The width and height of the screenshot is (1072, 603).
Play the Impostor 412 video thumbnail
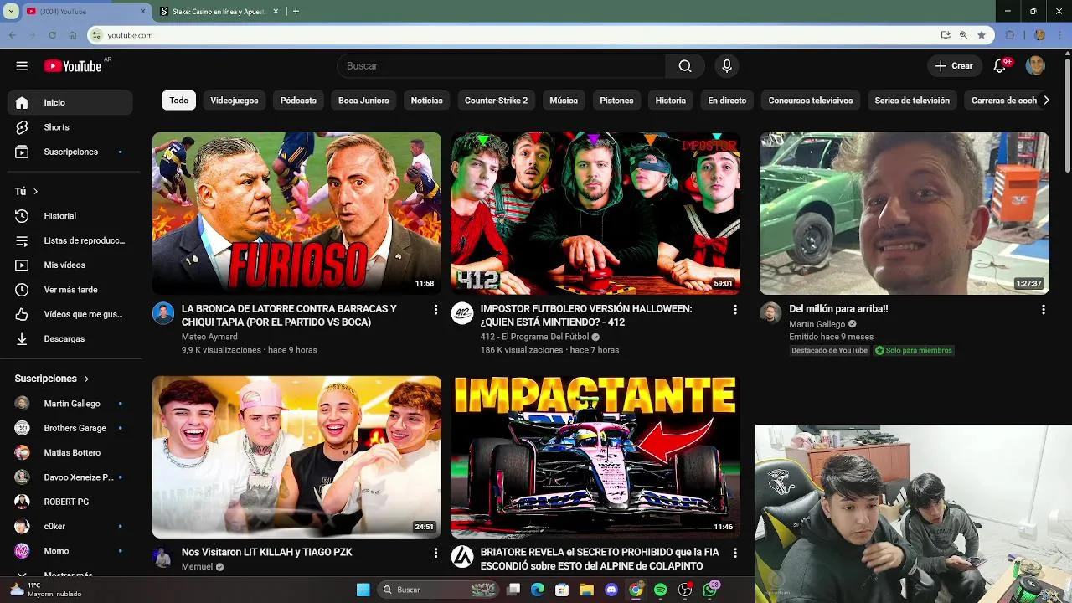[x=595, y=214]
